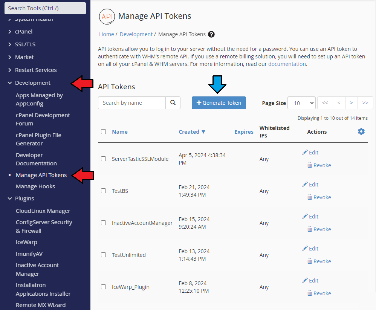The height and width of the screenshot is (310, 376).
Task: Open the documentation link
Action: click(287, 64)
